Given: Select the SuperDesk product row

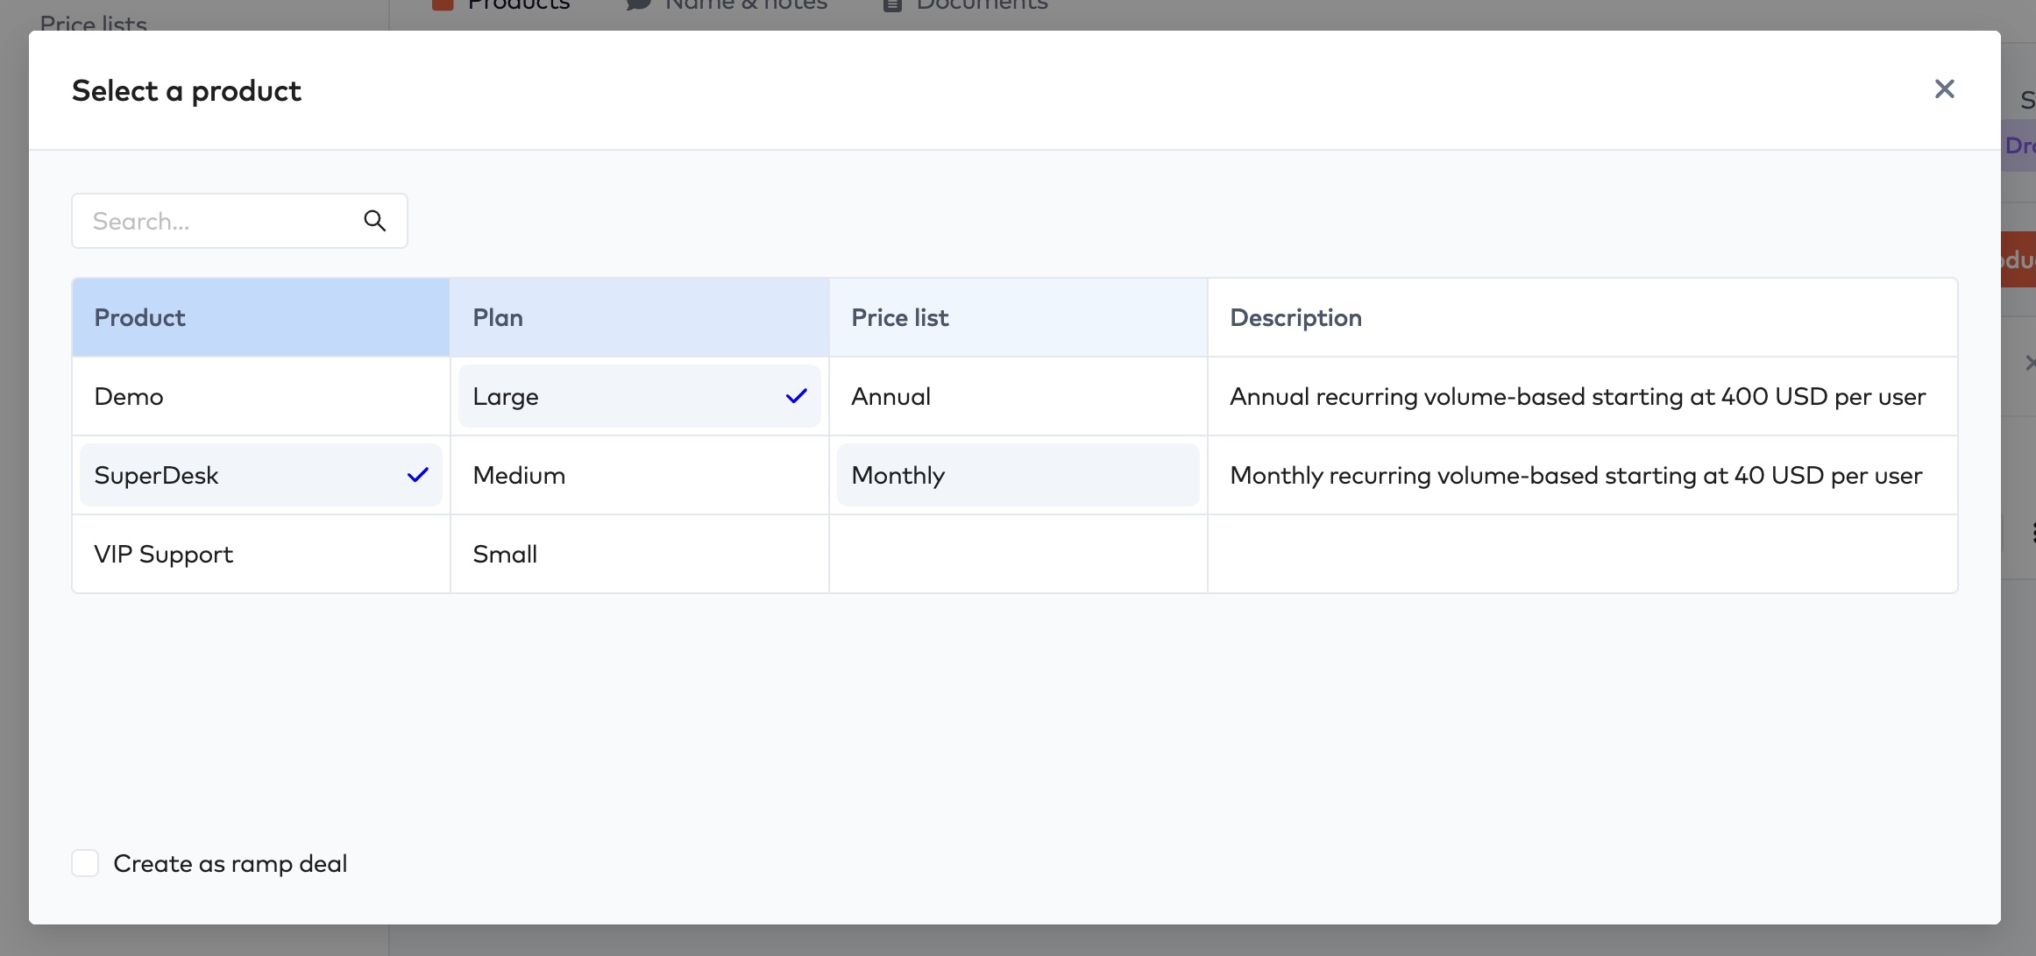Looking at the screenshot, I should [x=261, y=475].
